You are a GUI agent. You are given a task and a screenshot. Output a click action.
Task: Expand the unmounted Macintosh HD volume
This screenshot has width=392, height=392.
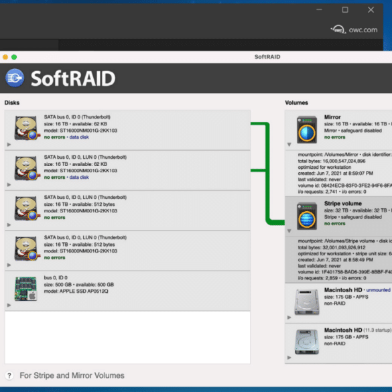[x=289, y=318]
